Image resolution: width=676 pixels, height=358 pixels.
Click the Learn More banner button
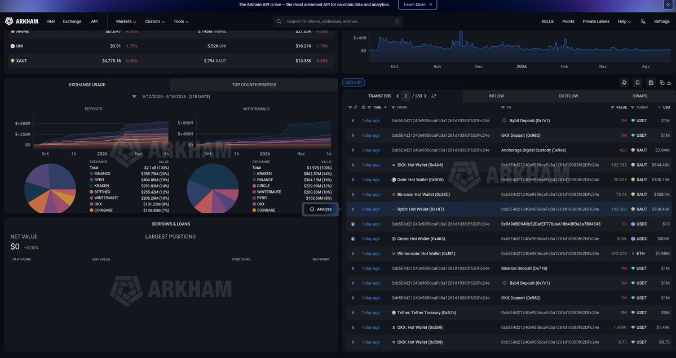point(417,5)
